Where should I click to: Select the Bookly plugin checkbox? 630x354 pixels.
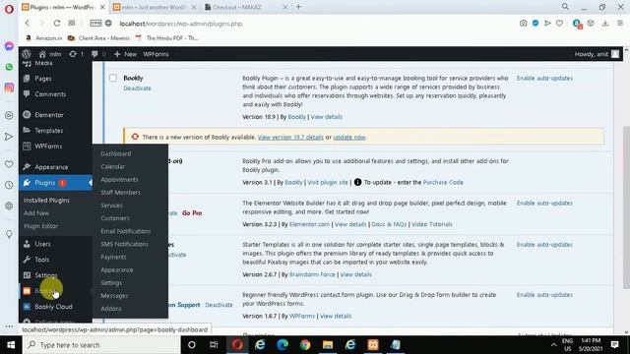tap(113, 78)
